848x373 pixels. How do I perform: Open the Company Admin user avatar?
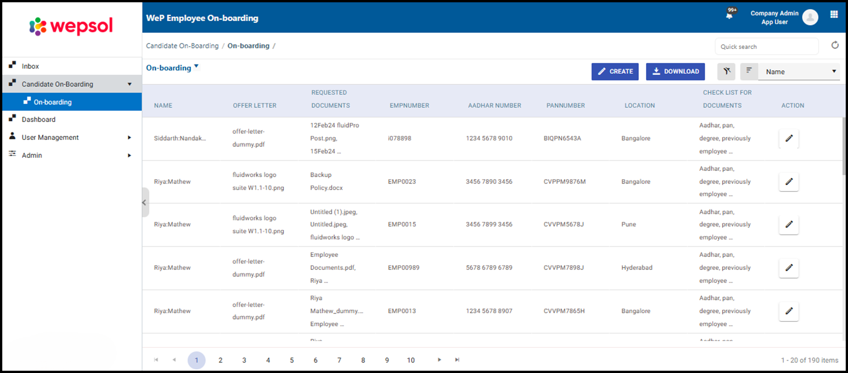[810, 17]
